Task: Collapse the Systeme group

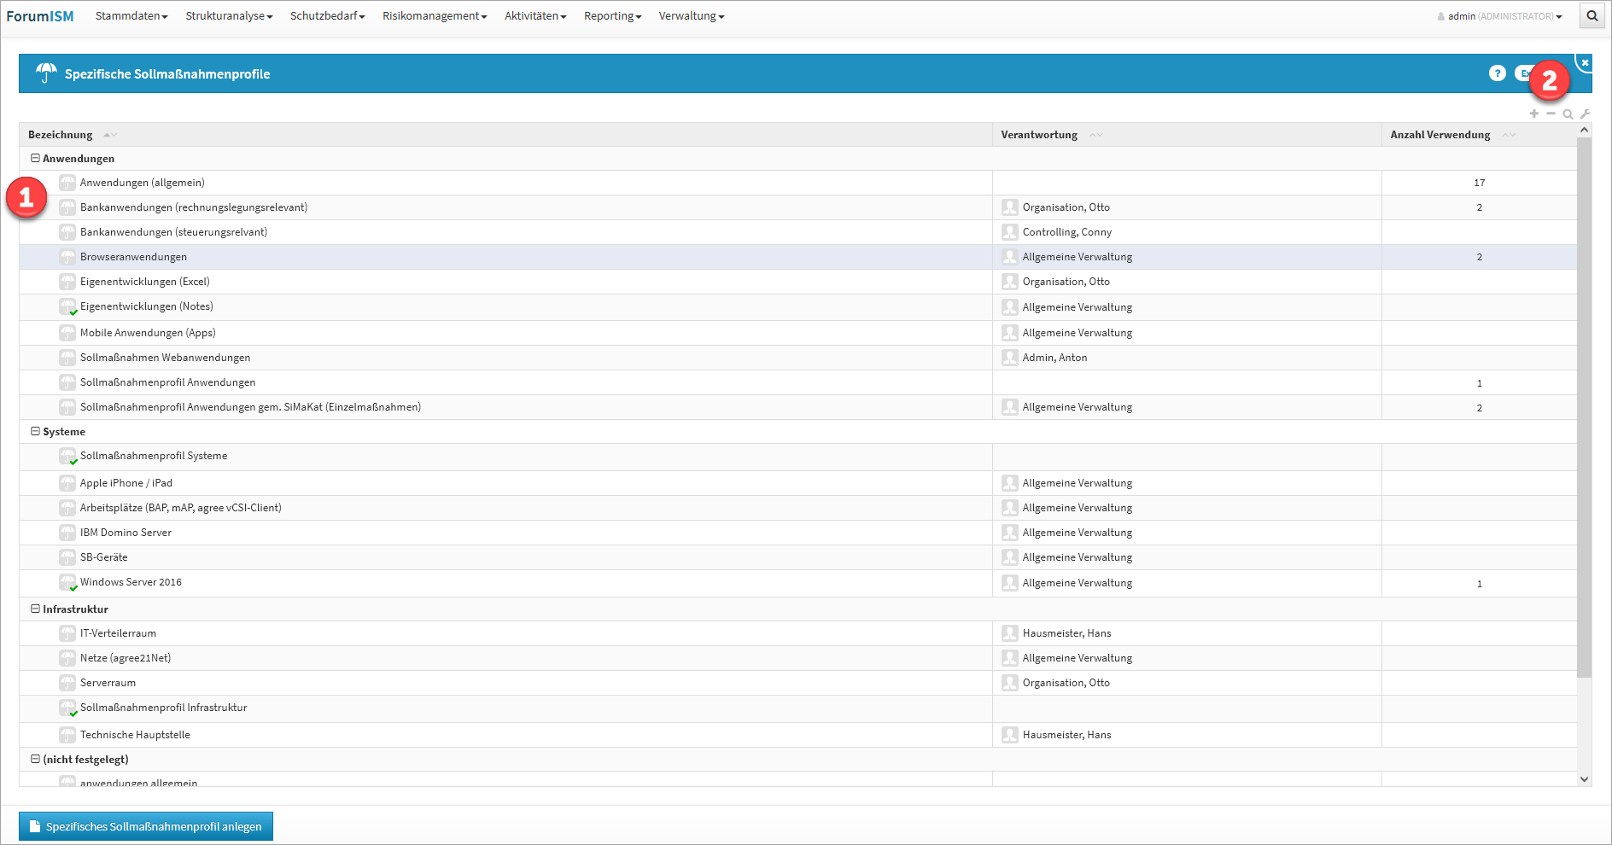Action: [x=35, y=431]
